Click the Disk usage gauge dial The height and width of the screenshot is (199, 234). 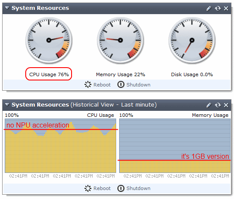click(x=192, y=40)
